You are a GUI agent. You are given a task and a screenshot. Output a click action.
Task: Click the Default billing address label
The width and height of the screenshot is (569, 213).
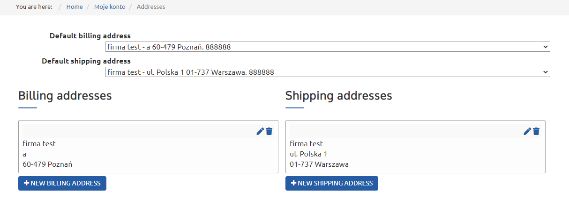tap(90, 35)
